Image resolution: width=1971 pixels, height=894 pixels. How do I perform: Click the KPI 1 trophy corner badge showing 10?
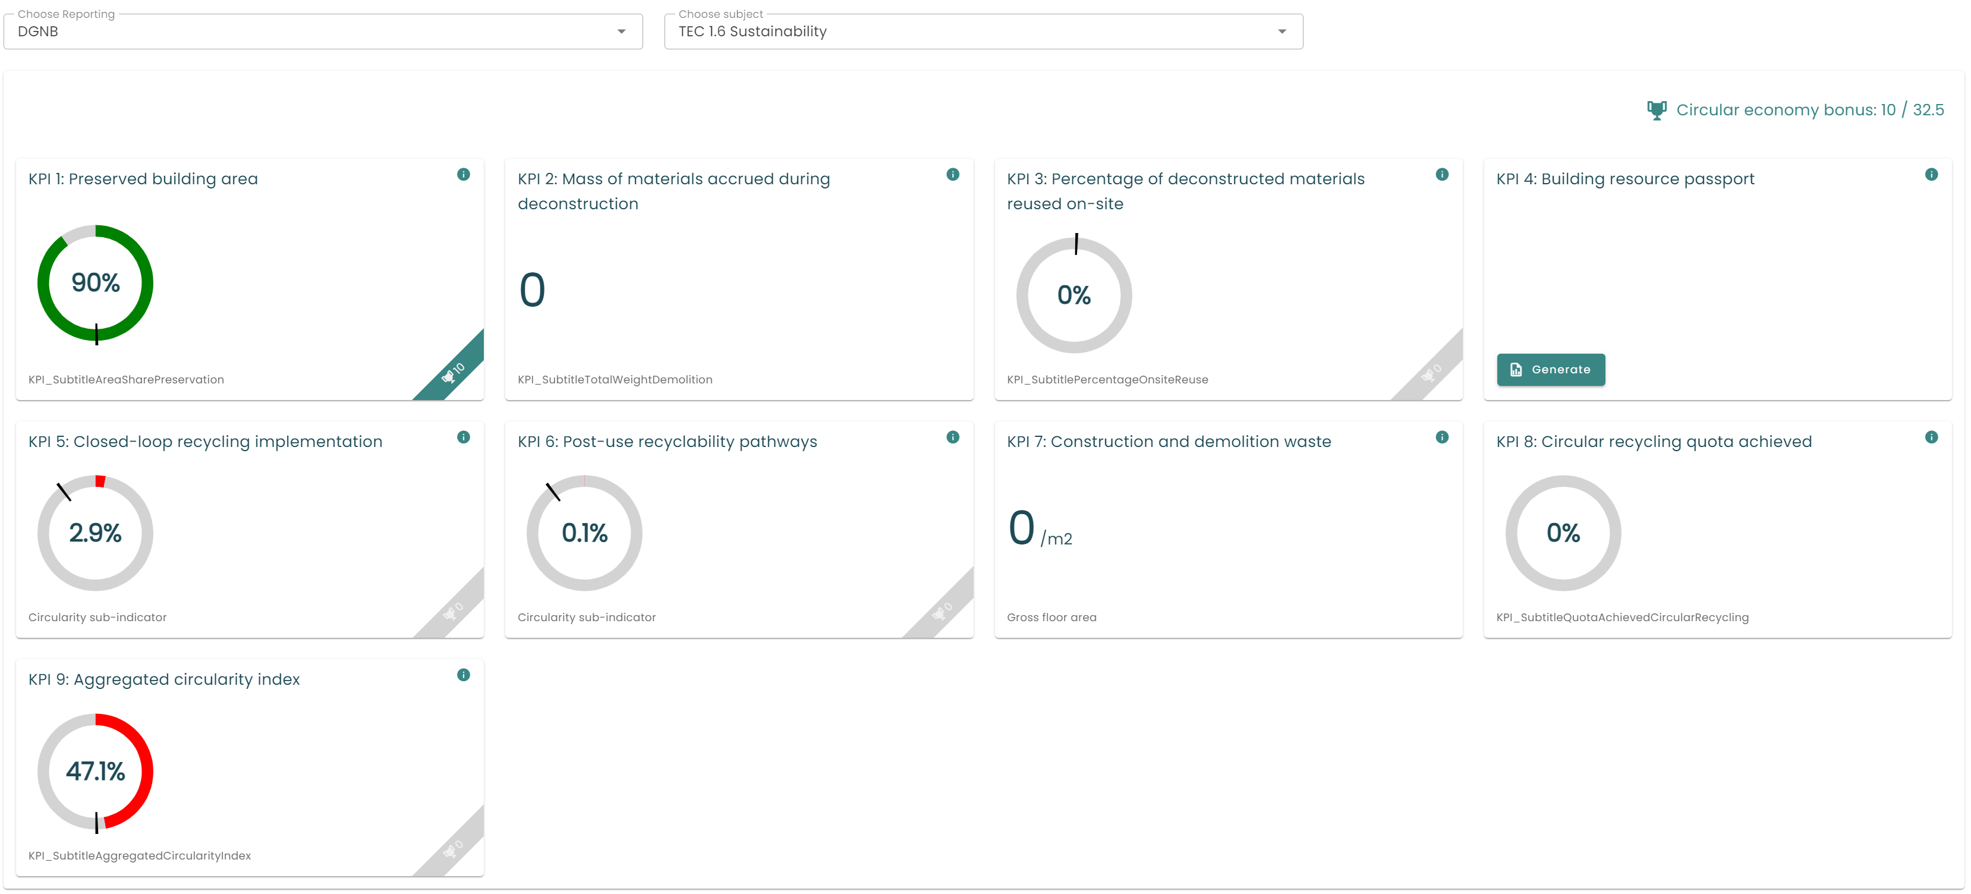(455, 372)
